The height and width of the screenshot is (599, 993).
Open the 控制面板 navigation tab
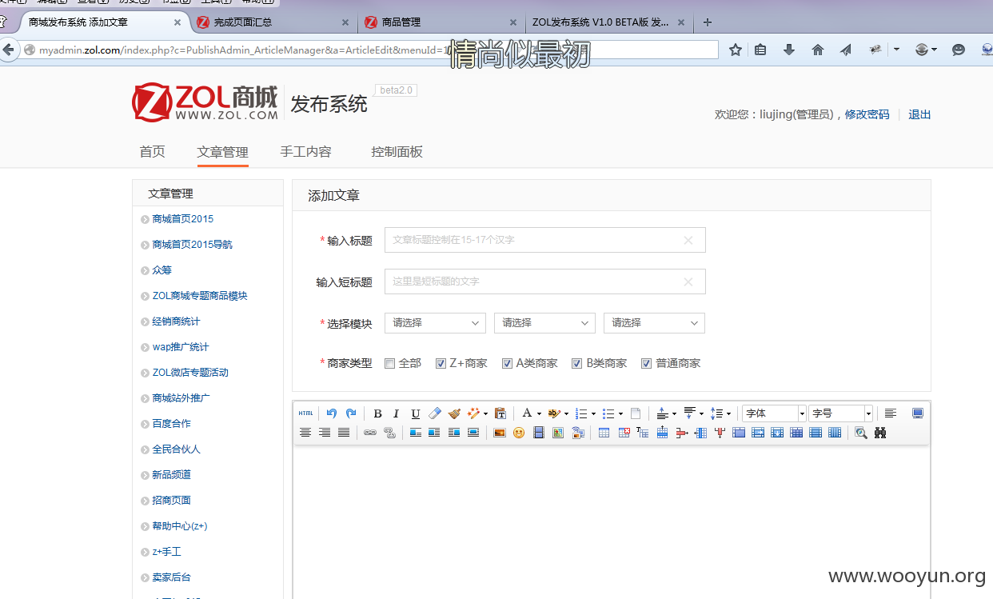point(397,152)
